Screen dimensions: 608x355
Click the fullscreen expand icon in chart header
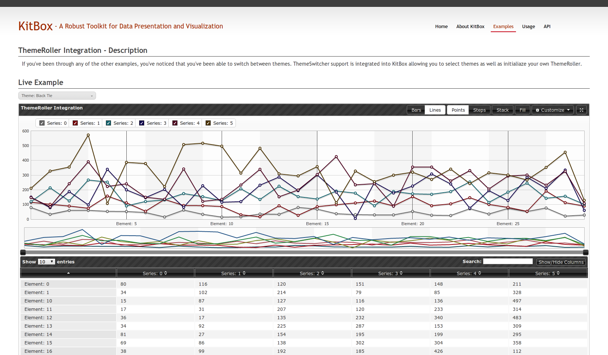(581, 110)
